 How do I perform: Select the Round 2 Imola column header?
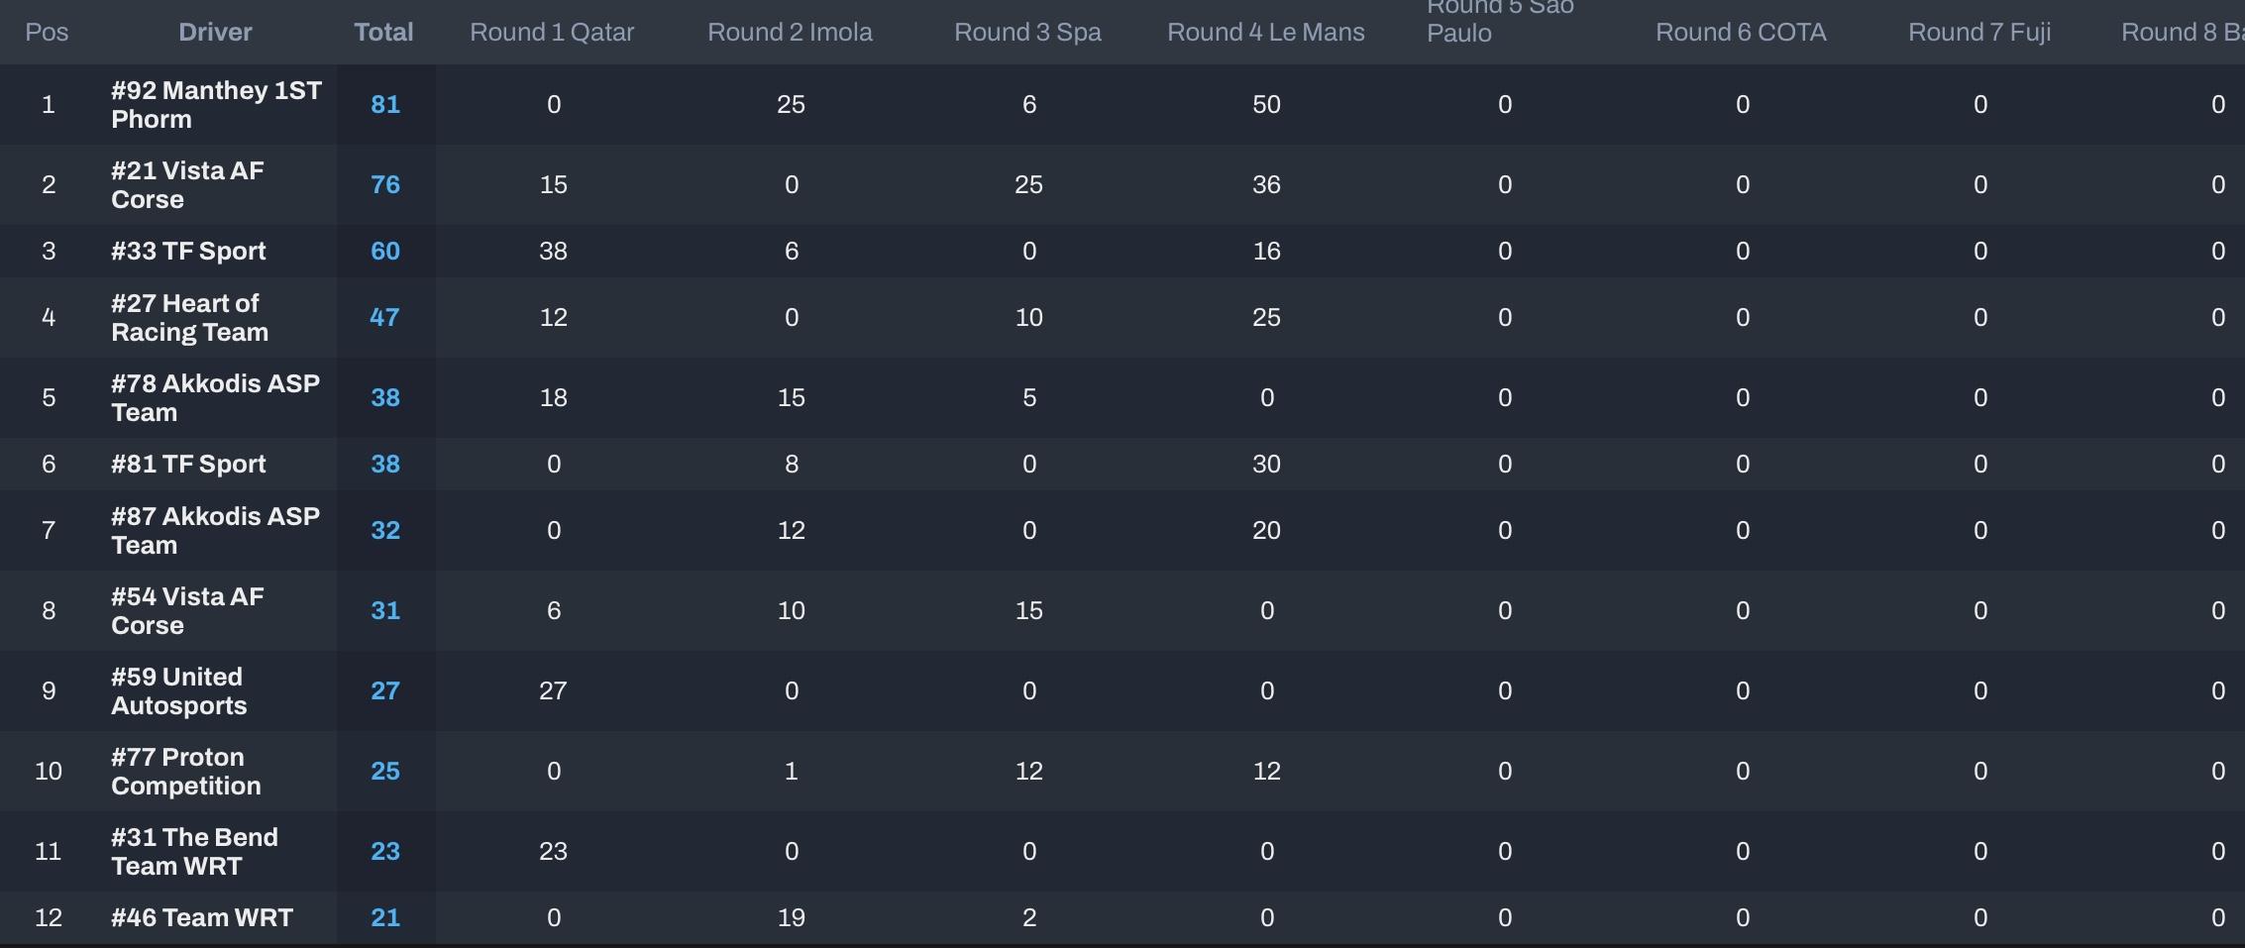tap(790, 32)
